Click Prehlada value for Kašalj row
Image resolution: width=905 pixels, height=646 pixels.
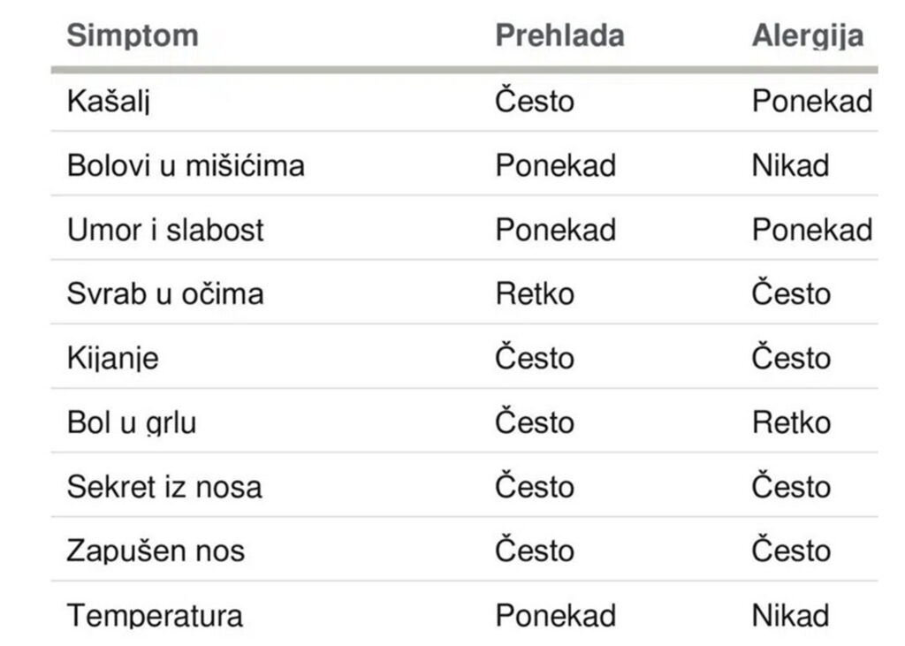tap(534, 101)
